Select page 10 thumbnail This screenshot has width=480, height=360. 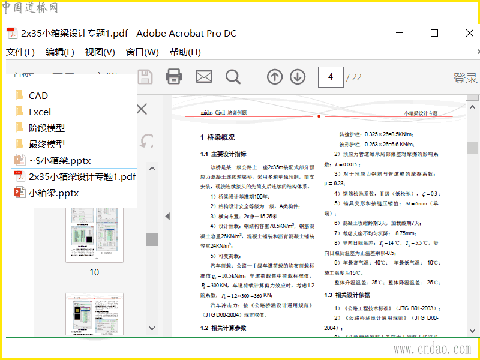click(x=94, y=235)
